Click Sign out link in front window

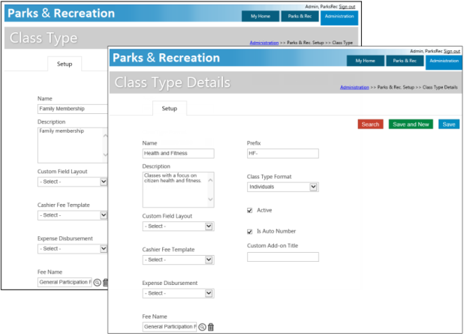451,51
